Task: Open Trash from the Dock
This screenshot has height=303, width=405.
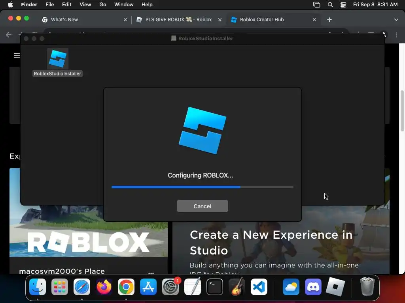Action: 367,287
